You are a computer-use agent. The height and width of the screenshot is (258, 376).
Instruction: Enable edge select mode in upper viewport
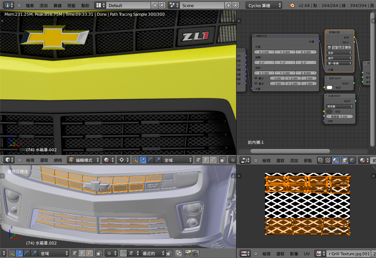click(x=206, y=160)
